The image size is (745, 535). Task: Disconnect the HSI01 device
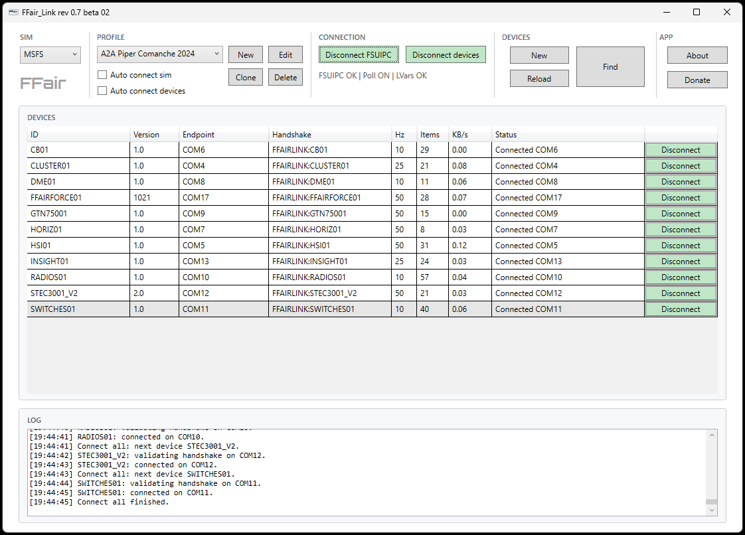tap(681, 245)
